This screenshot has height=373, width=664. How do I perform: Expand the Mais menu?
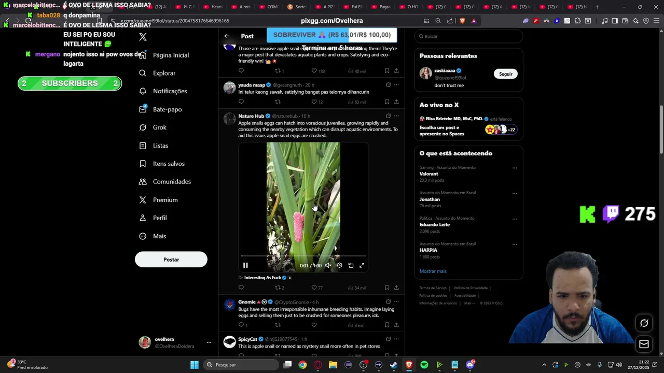tap(153, 236)
